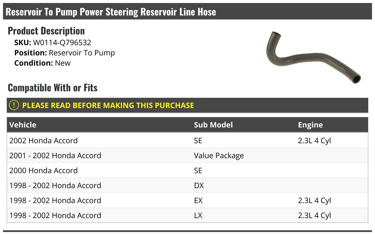Click the yellow warning exclamation icon
This screenshot has height=235, width=375.
click(x=14, y=105)
